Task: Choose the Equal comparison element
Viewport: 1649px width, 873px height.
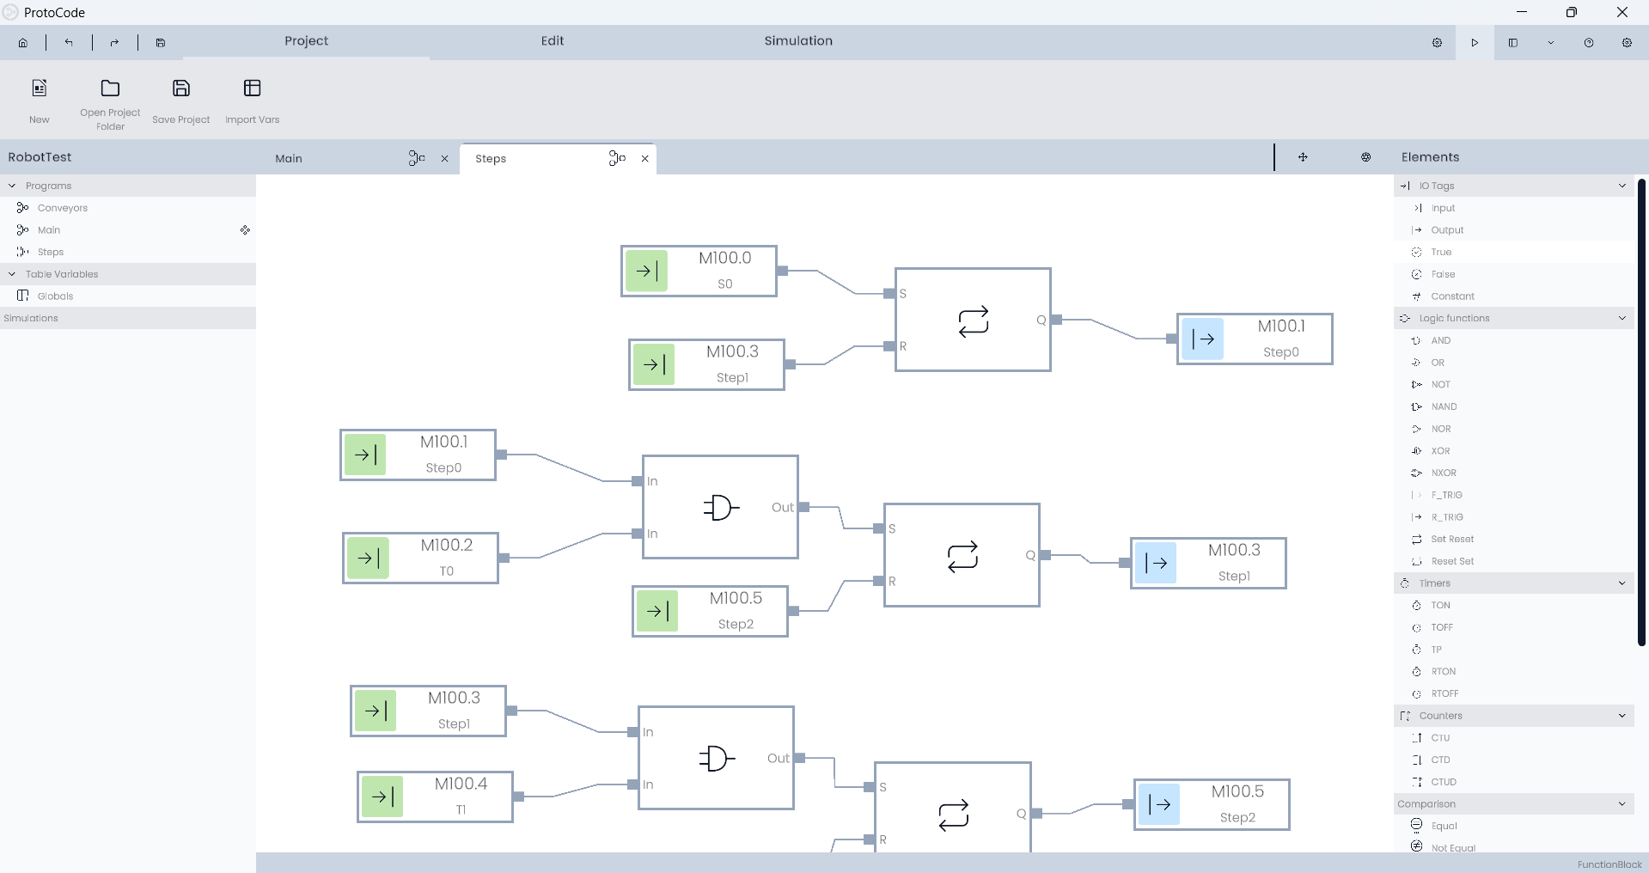Action: pyautogui.click(x=1514, y=826)
